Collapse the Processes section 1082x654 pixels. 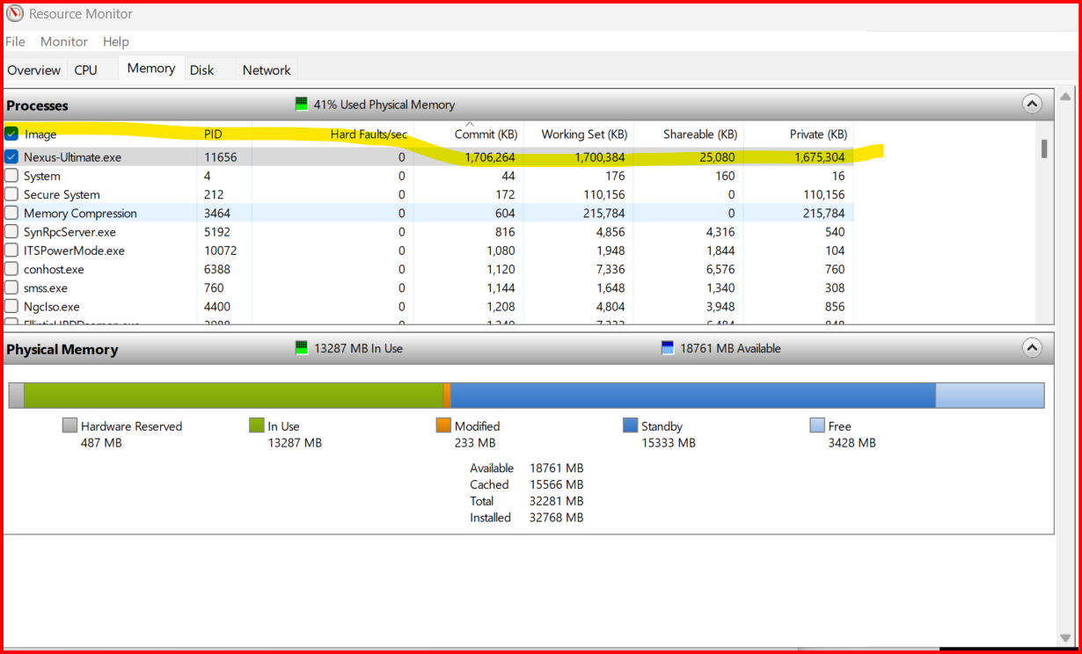pyautogui.click(x=1032, y=105)
